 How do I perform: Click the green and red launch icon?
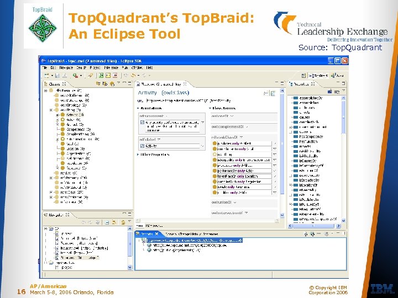(75, 75)
